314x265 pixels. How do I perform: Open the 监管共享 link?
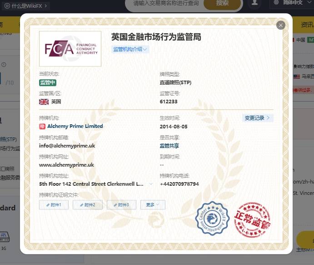click(x=169, y=146)
